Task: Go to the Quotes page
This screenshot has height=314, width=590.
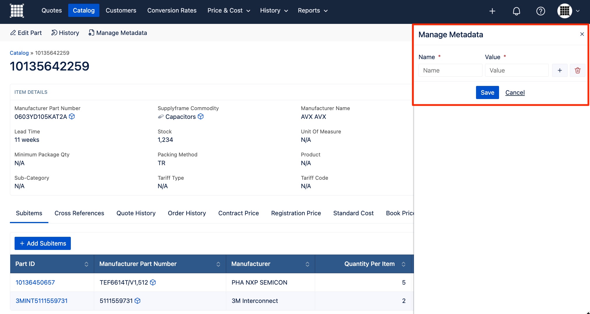Action: click(52, 10)
